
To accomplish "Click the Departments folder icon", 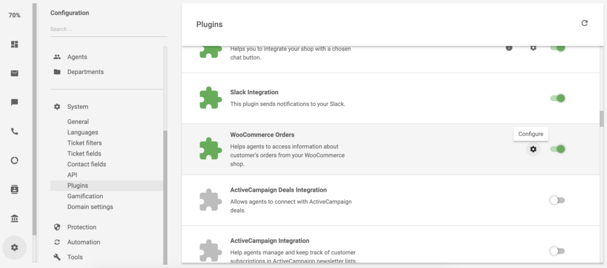I will 57,72.
